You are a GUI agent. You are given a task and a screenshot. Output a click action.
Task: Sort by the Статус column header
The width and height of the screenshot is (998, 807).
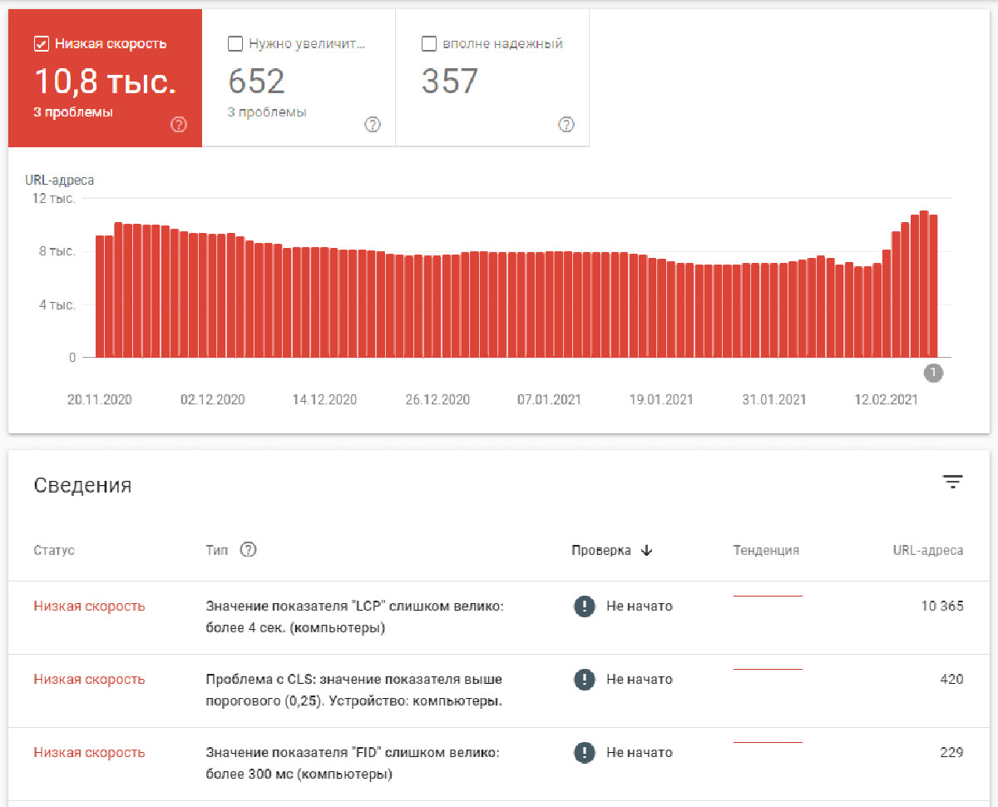click(x=54, y=551)
